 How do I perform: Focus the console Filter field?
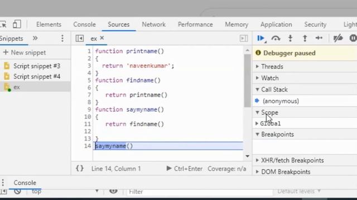pos(200,192)
